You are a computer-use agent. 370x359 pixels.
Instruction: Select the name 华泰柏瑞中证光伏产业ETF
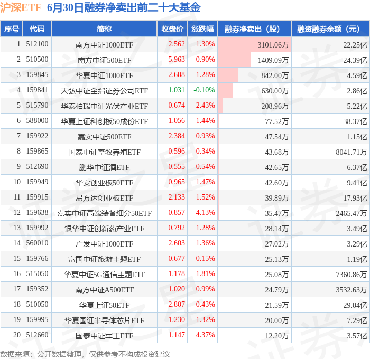point(104,106)
